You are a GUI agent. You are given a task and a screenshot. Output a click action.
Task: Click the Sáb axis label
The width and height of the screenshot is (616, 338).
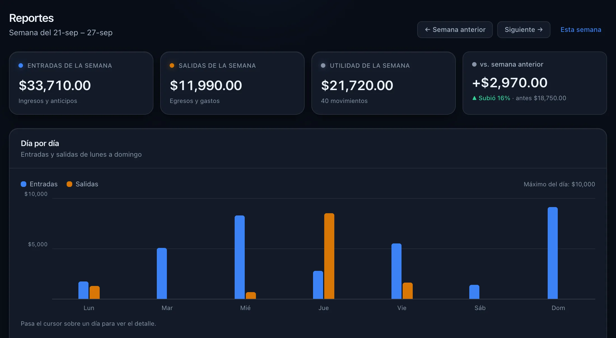click(x=480, y=308)
